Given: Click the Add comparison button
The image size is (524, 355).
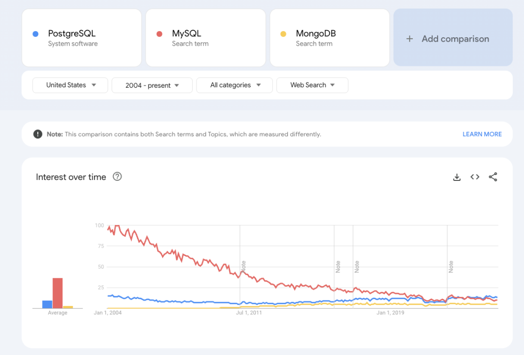Looking at the screenshot, I should click(x=453, y=38).
